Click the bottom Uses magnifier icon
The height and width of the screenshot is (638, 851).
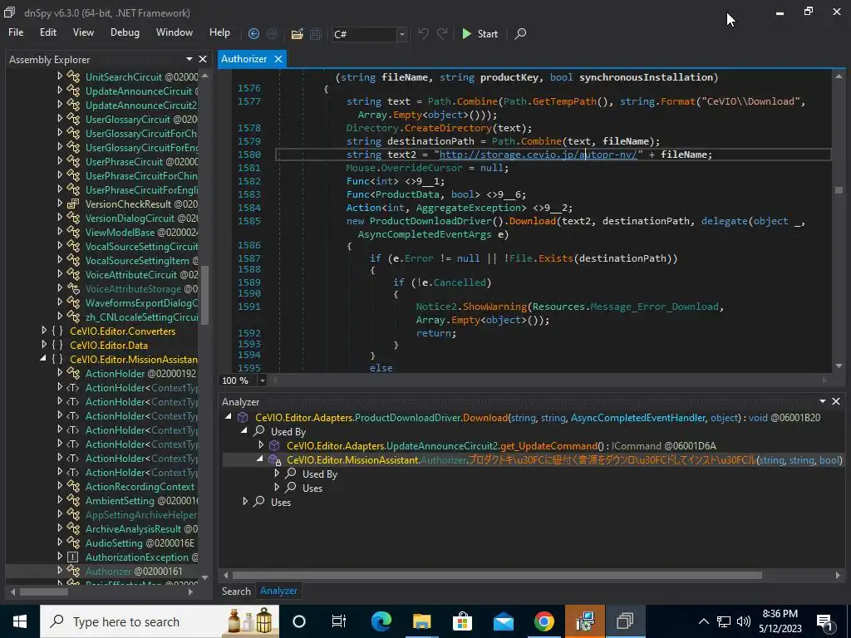coord(259,502)
